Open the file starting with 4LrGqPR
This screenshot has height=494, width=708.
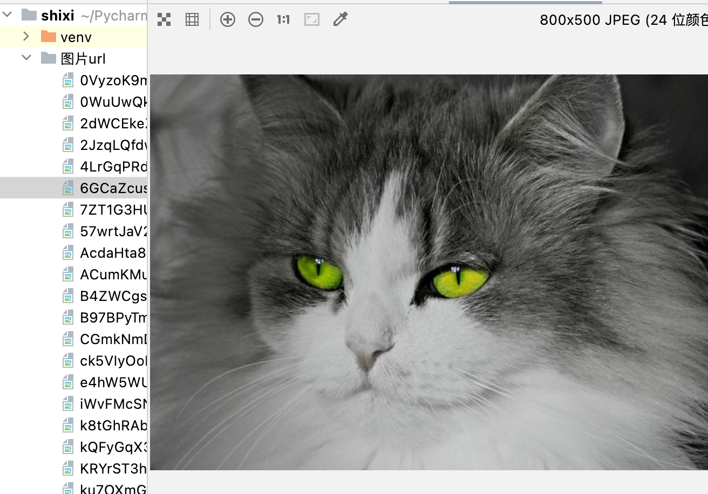(x=113, y=166)
